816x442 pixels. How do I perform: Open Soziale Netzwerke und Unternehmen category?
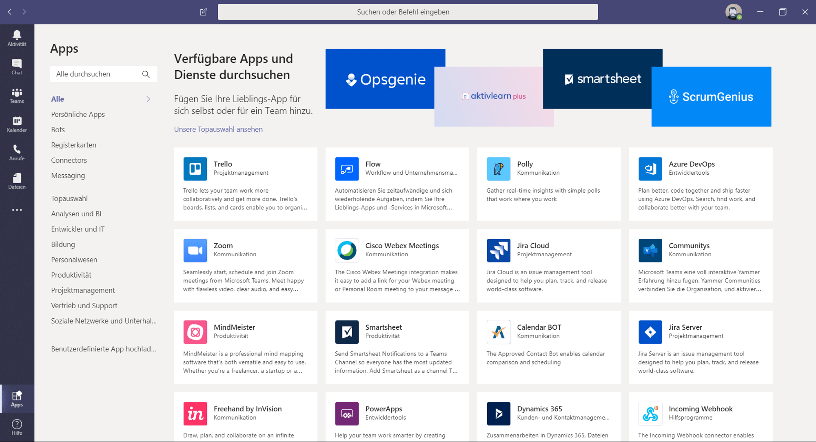click(104, 321)
